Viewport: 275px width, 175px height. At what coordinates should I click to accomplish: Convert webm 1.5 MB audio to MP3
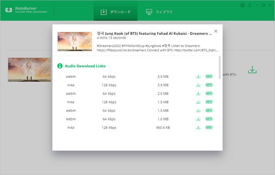(x=209, y=110)
